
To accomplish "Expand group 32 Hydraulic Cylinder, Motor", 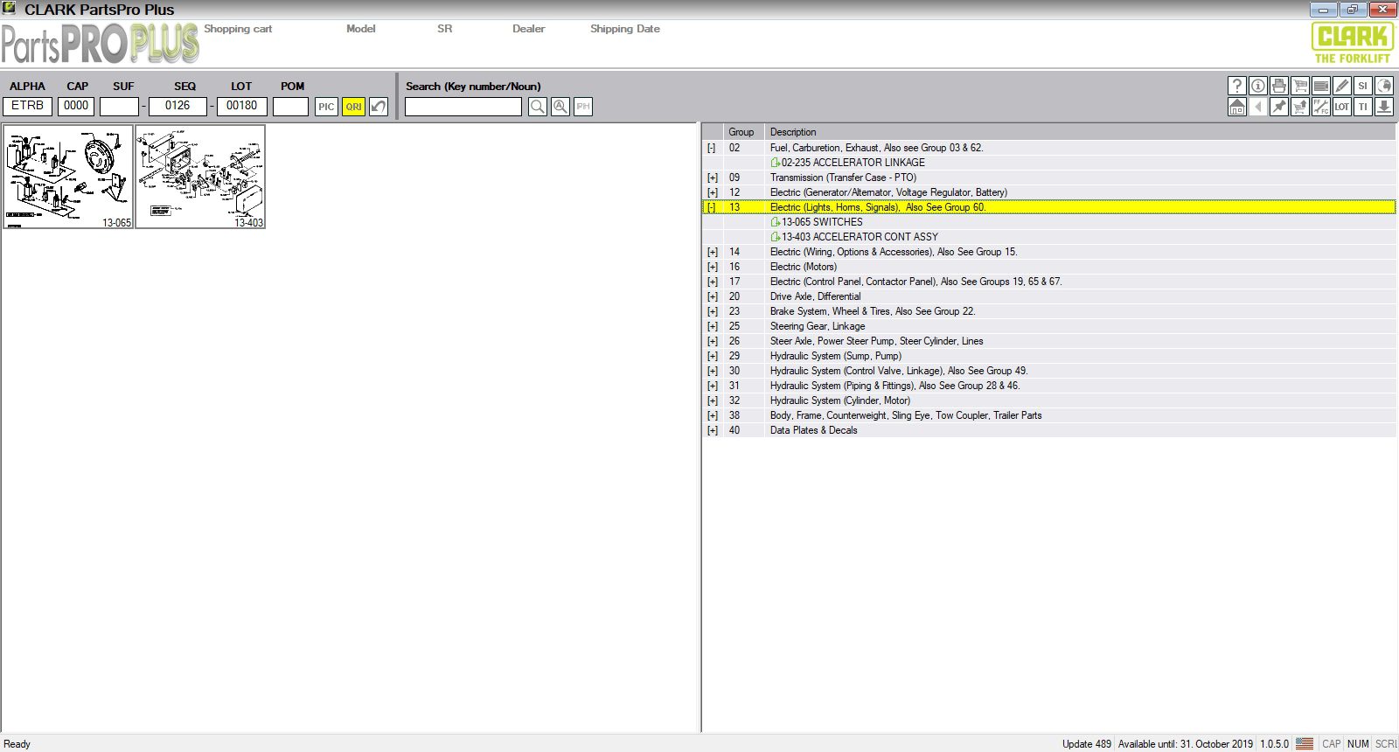I will click(712, 400).
